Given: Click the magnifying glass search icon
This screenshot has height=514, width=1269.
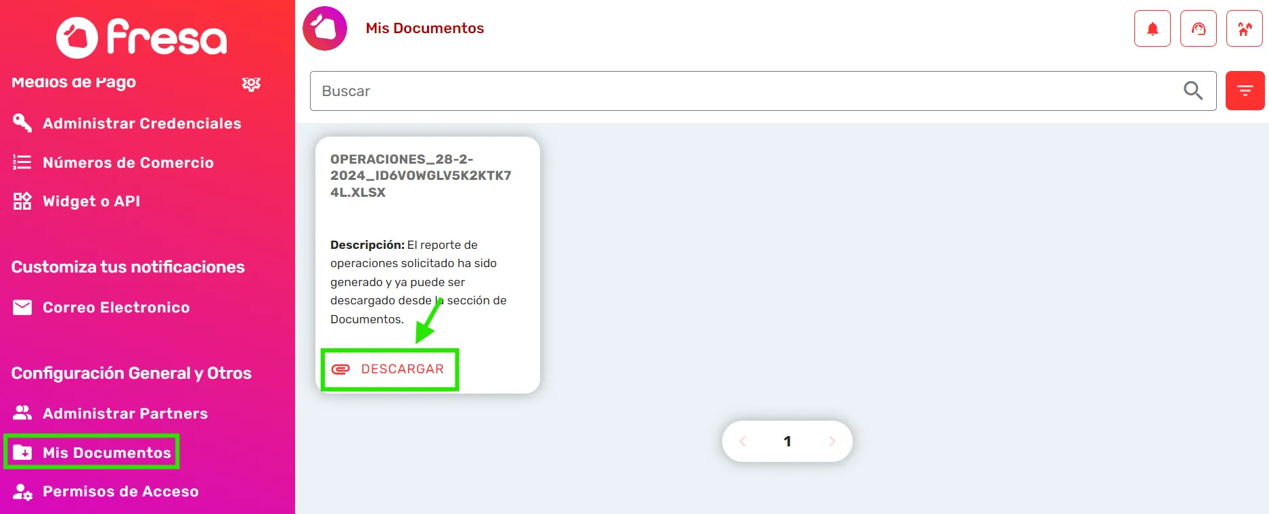Looking at the screenshot, I should point(1193,91).
